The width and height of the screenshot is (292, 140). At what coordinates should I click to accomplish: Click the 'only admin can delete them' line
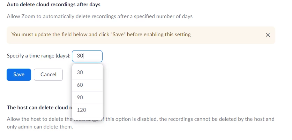(x=40, y=127)
